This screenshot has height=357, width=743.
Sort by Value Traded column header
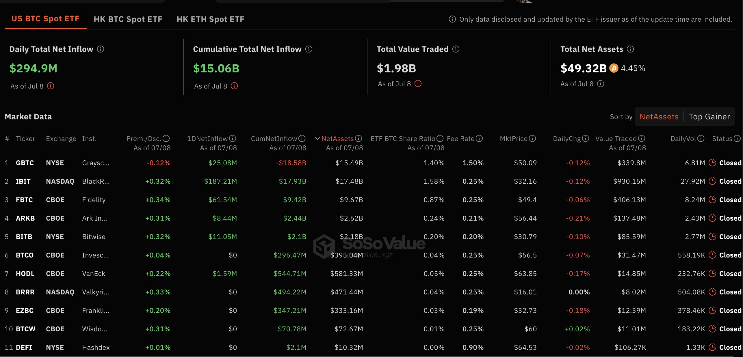616,138
